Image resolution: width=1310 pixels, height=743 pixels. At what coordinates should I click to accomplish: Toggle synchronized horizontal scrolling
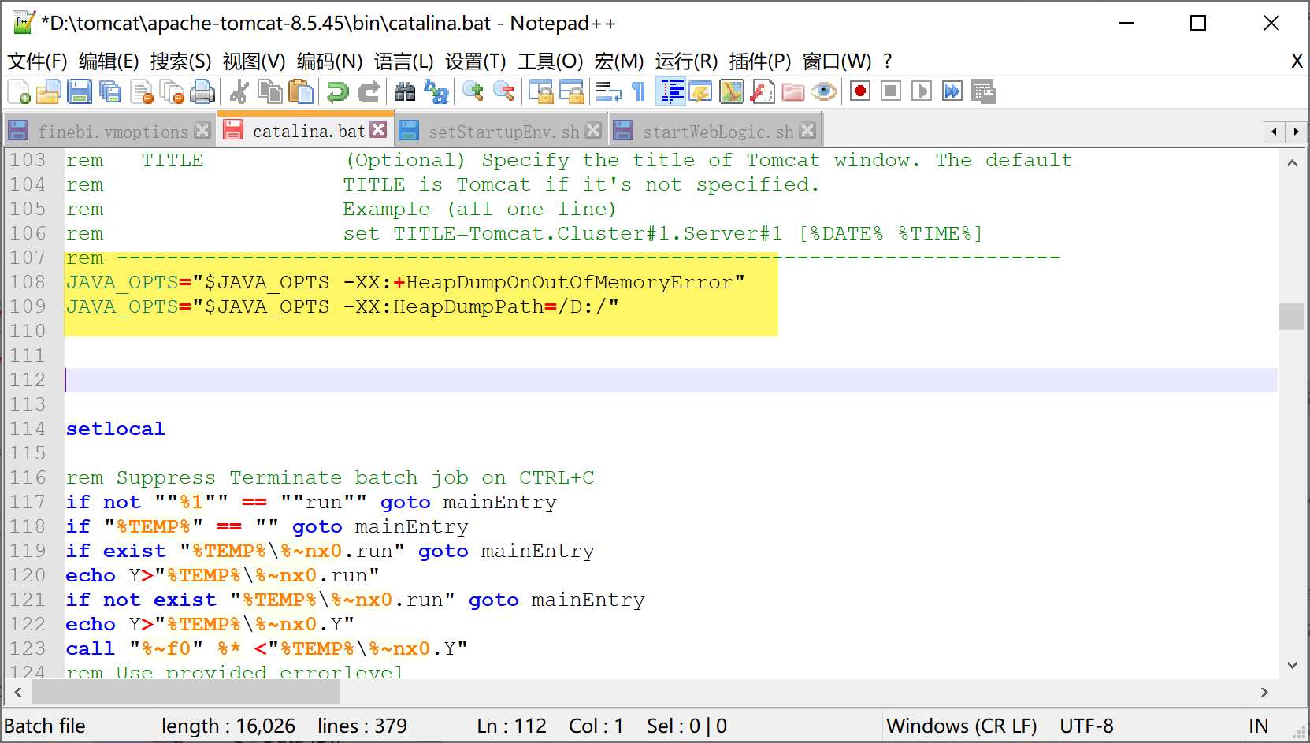click(571, 92)
